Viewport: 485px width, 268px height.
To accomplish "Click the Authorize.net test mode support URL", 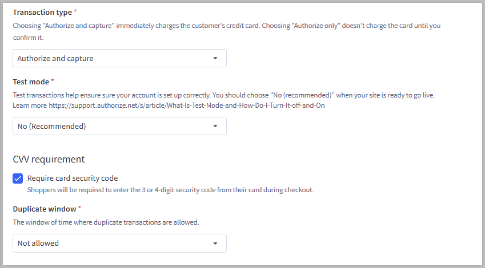I will (x=186, y=105).
